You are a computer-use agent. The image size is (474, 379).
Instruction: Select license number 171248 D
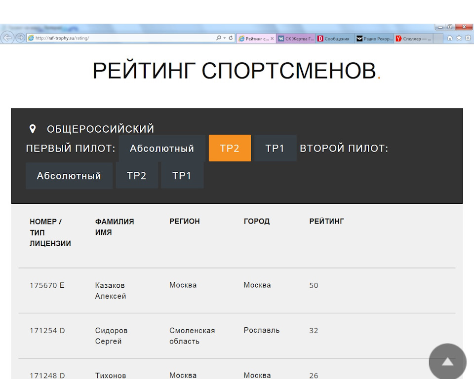(x=47, y=376)
